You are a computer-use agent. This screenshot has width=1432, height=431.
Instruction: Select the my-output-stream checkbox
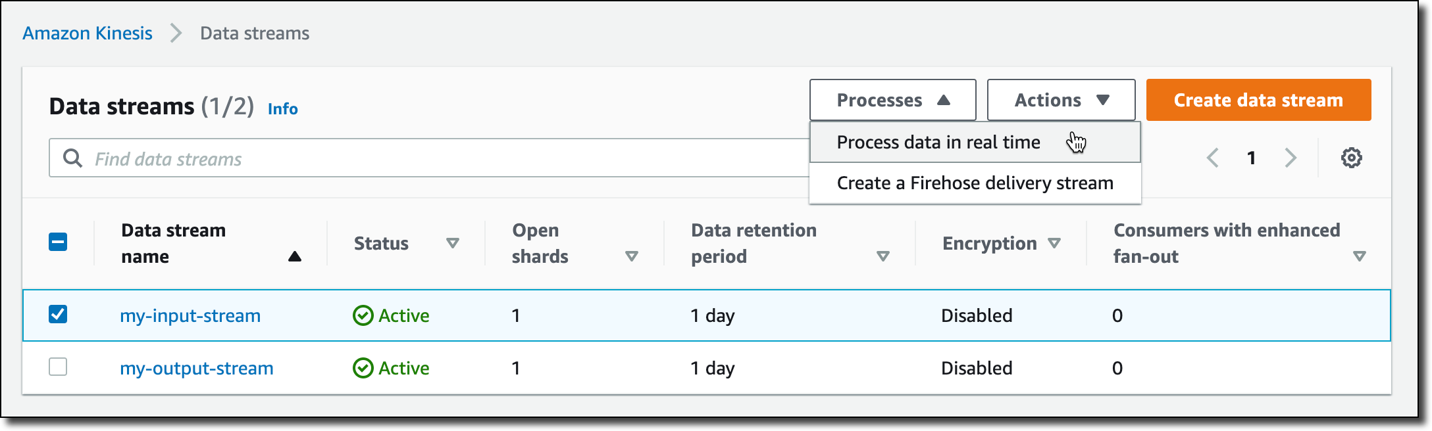click(58, 367)
